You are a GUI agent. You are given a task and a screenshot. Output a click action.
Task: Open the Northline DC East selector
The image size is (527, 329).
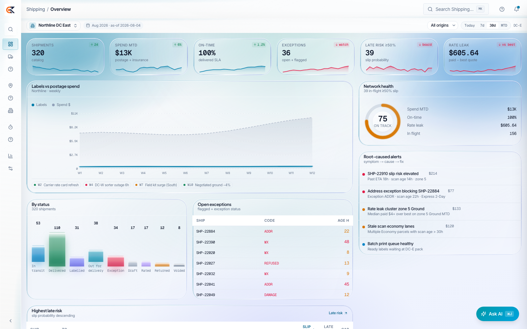tap(53, 25)
